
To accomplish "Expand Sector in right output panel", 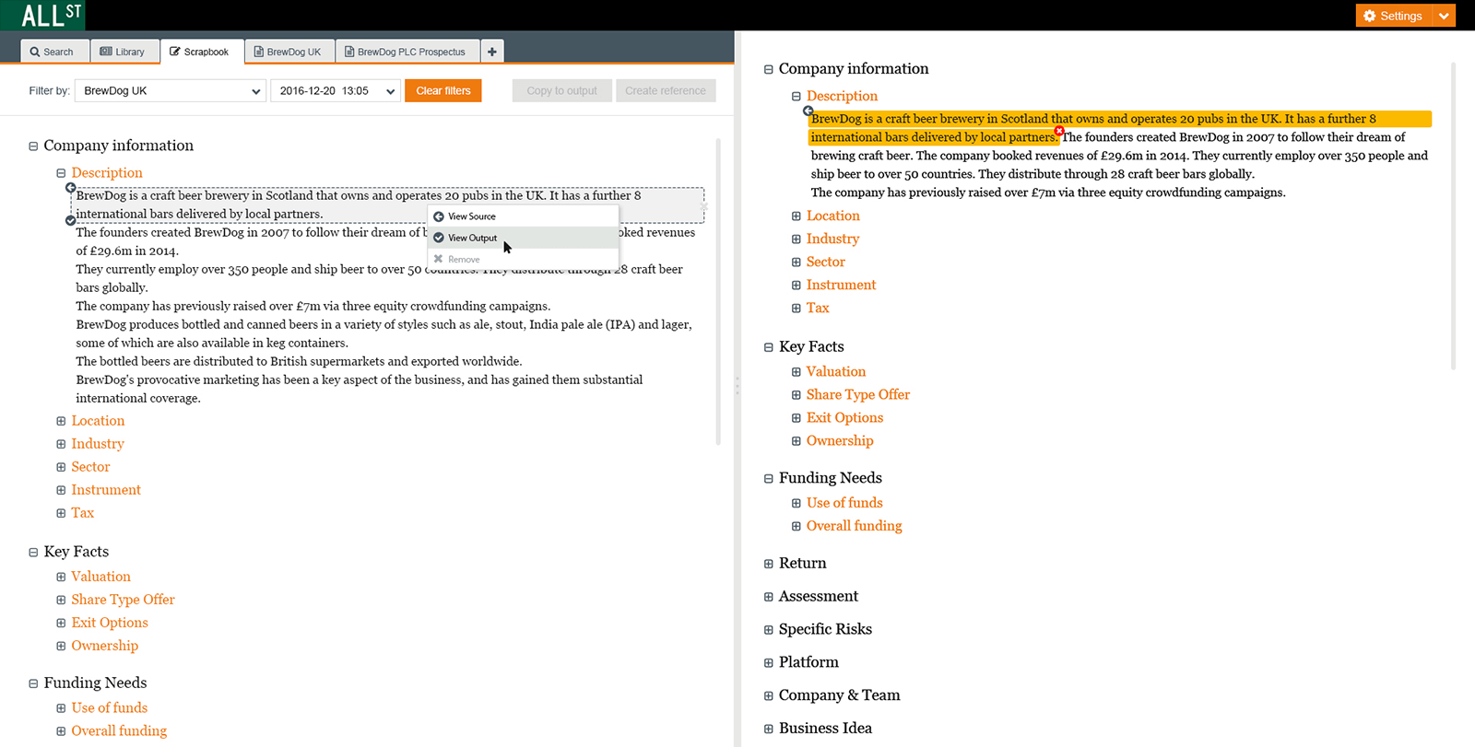I will [796, 262].
